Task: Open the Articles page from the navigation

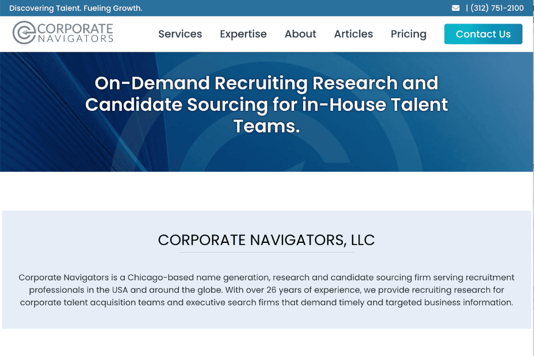Action: tap(353, 34)
